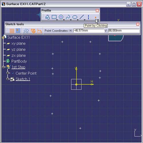Select the Rectangle tool
143x143 pixels.
54,17
